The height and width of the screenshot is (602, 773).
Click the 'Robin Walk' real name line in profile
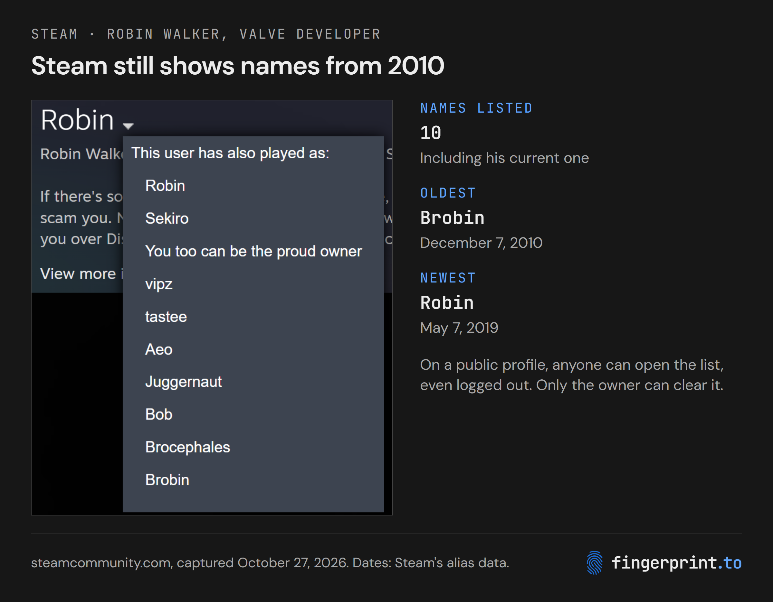click(x=81, y=154)
